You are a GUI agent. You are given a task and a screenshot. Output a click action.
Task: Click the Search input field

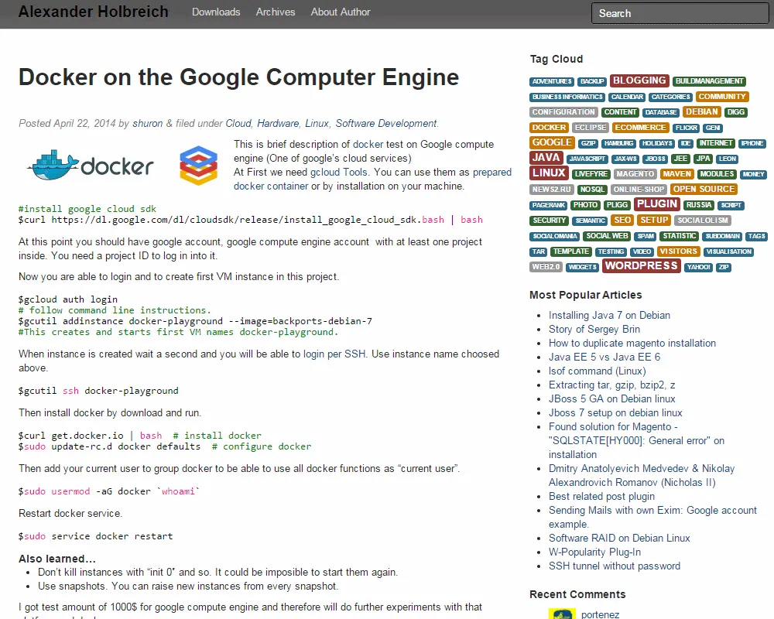tap(679, 13)
